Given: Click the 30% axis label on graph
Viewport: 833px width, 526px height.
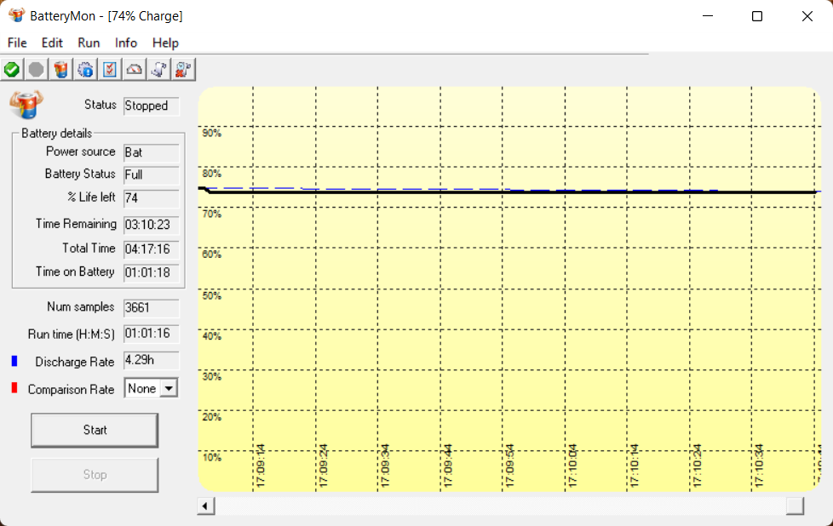Looking at the screenshot, I should pyautogui.click(x=211, y=376).
